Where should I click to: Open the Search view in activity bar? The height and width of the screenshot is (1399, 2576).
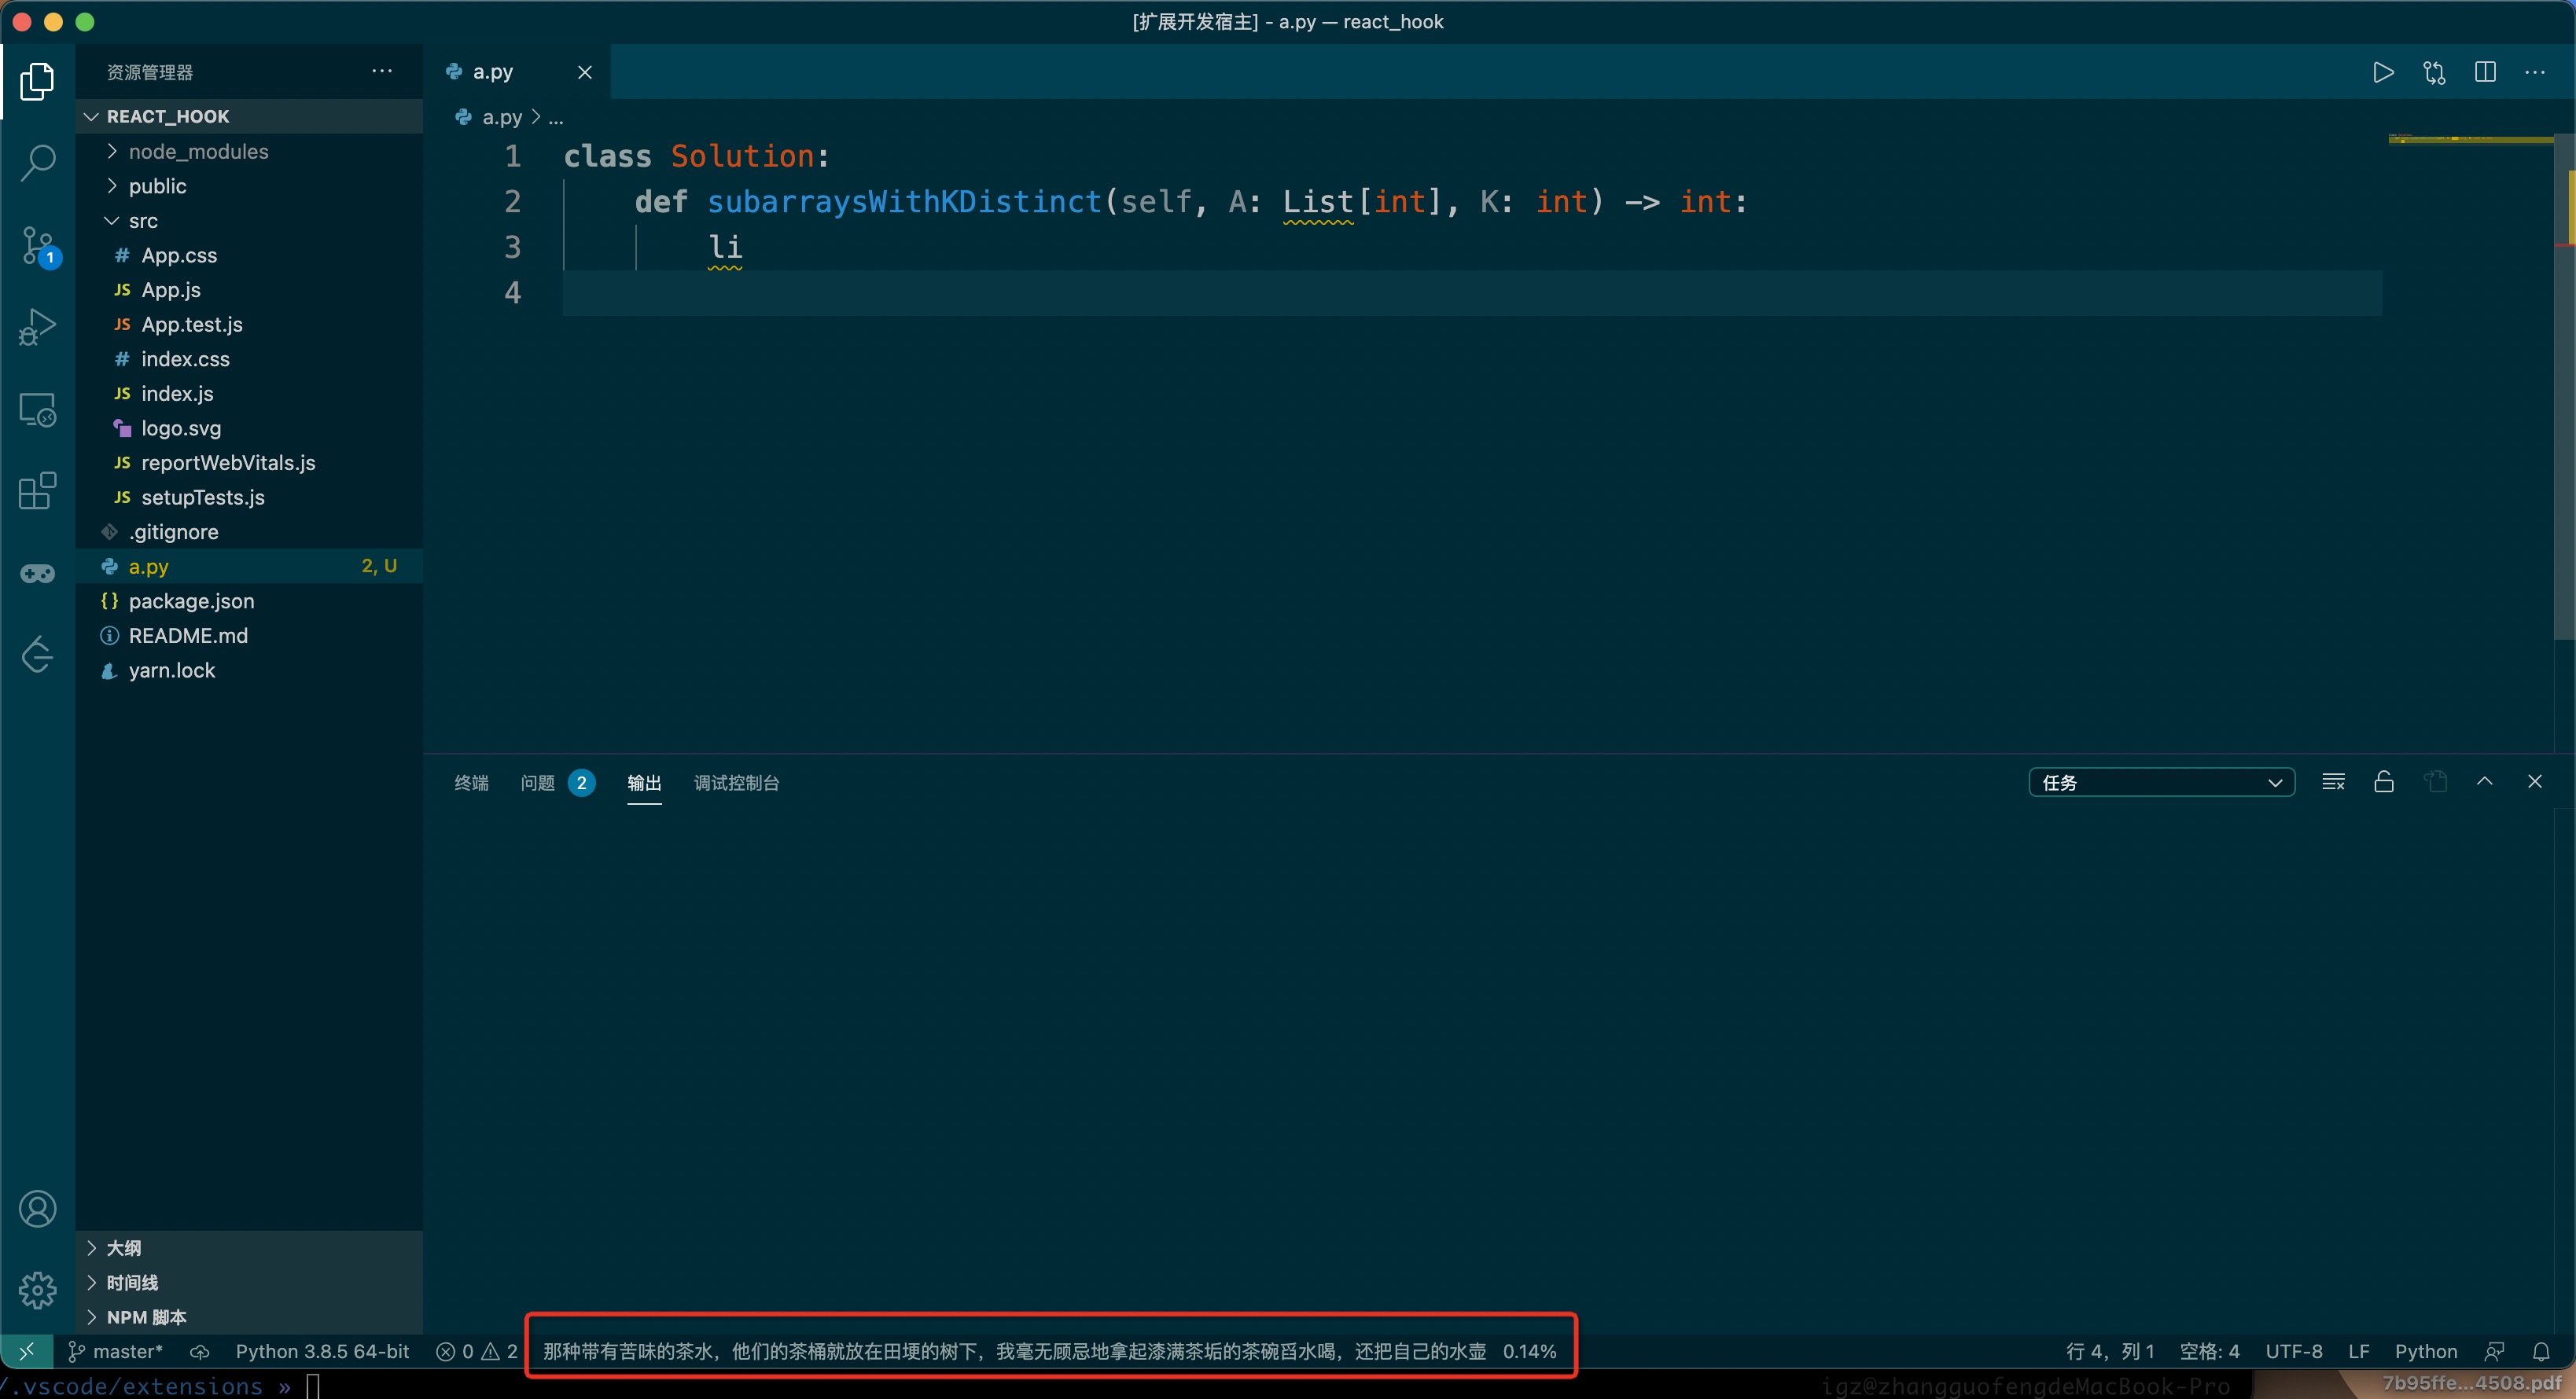tap(37, 163)
